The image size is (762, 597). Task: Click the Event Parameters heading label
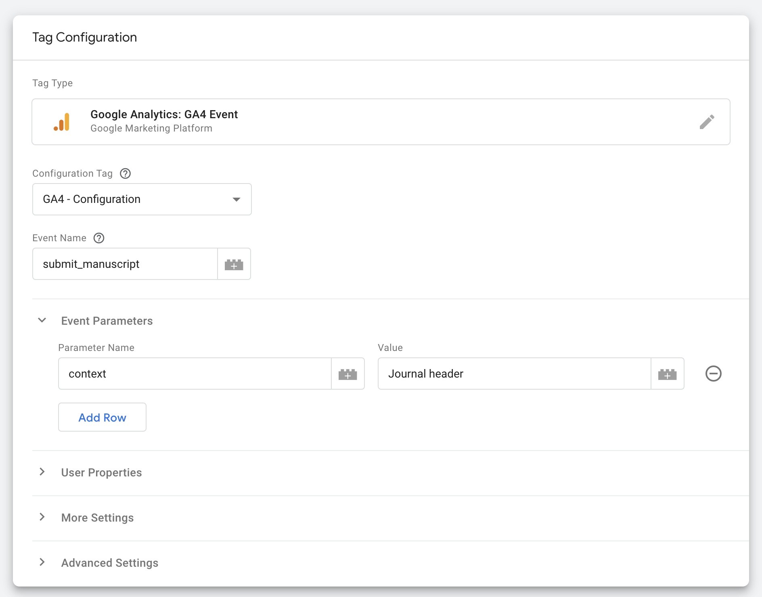tap(107, 321)
